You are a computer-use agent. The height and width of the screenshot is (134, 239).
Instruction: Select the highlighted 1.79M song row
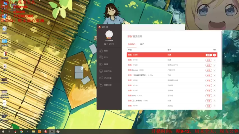[172, 55]
